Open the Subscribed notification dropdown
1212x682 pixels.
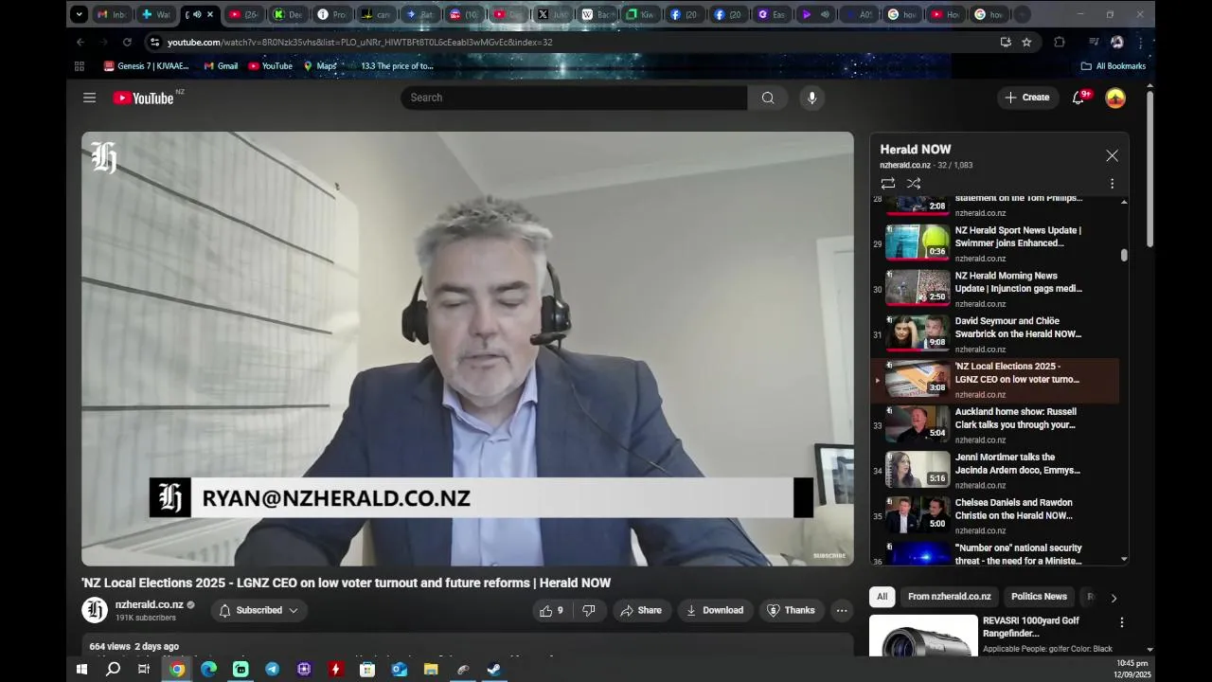pos(258,610)
